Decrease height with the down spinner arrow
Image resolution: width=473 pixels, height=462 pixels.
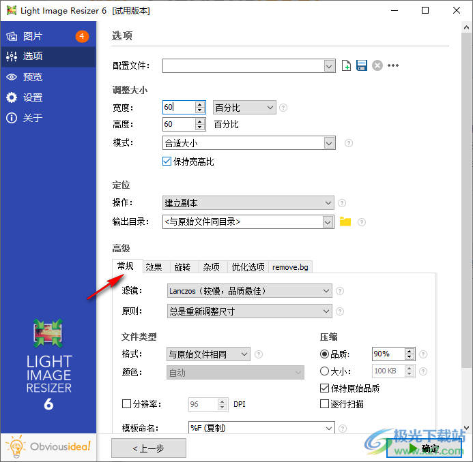pos(200,127)
